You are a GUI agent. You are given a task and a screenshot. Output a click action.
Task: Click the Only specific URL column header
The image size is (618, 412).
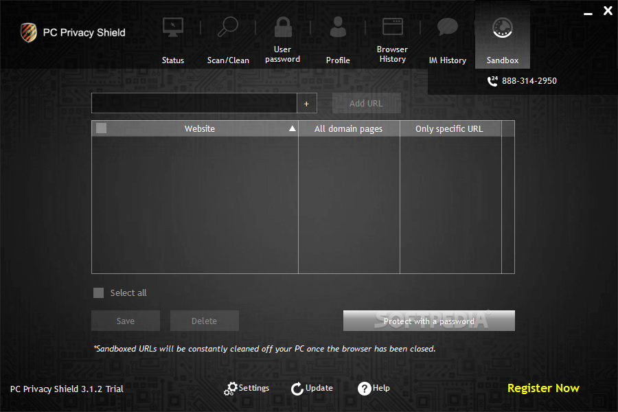(x=450, y=128)
